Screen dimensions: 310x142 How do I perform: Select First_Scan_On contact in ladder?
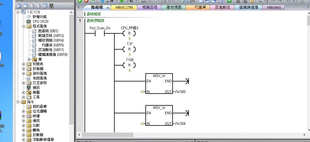(x=100, y=34)
